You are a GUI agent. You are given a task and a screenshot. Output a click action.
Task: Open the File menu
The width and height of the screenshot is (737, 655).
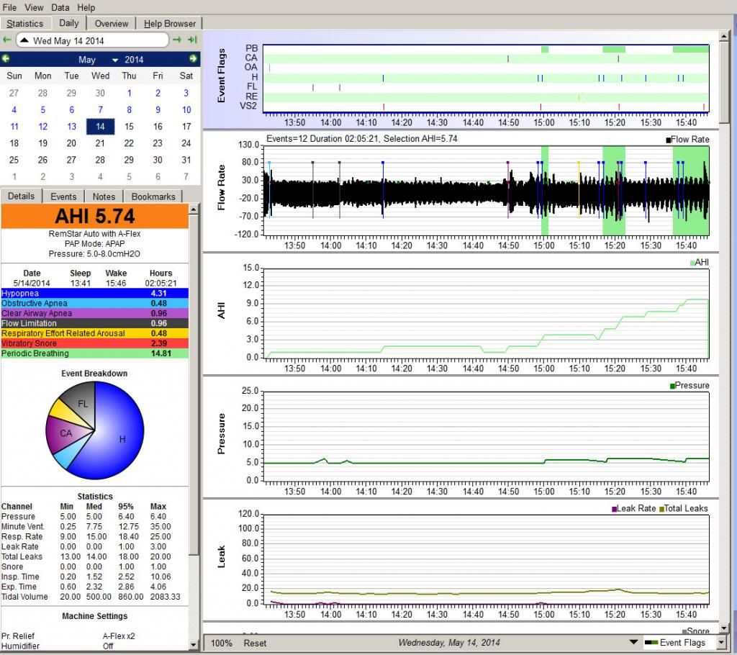pos(9,7)
